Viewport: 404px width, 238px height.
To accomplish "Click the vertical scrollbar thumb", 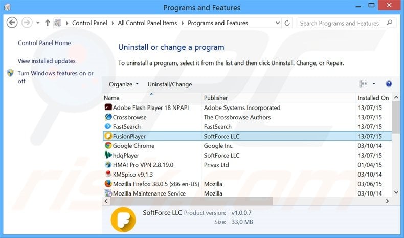I will point(396,117).
